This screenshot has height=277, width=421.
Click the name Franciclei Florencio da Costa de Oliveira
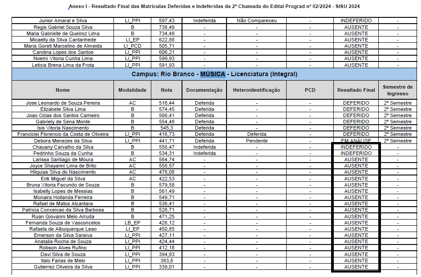[63, 134]
